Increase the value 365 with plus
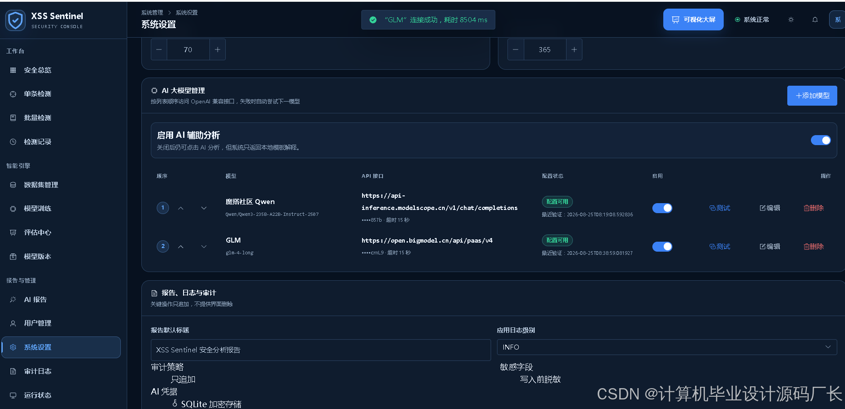The width and height of the screenshot is (845, 409). pyautogui.click(x=574, y=50)
